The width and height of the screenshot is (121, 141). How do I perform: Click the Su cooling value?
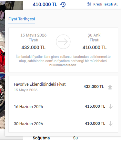(76, 138)
